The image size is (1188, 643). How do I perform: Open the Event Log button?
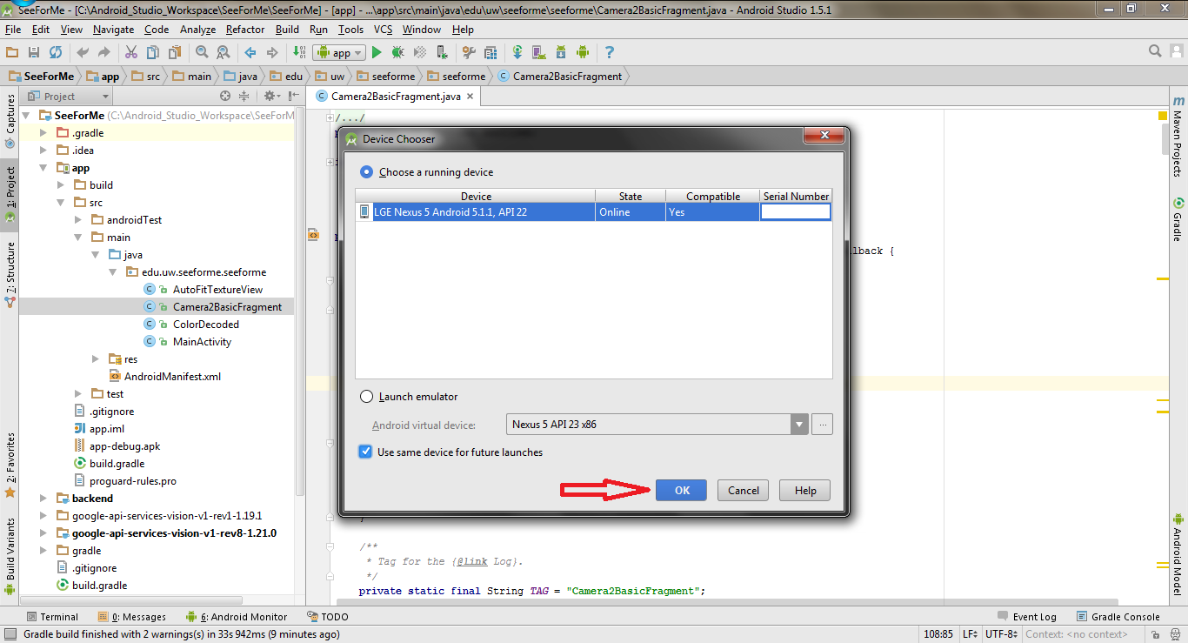coord(1028,617)
